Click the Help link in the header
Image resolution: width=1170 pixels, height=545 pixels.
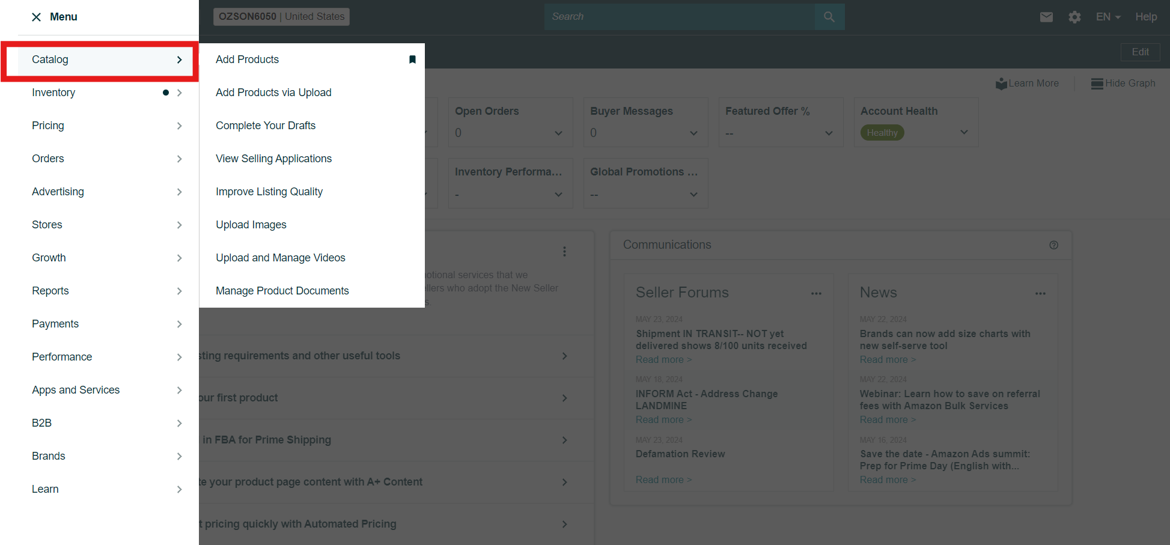[x=1146, y=17]
